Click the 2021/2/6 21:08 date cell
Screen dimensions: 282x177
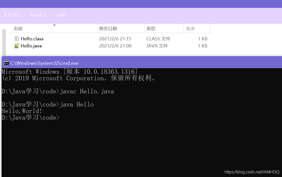(x=115, y=46)
